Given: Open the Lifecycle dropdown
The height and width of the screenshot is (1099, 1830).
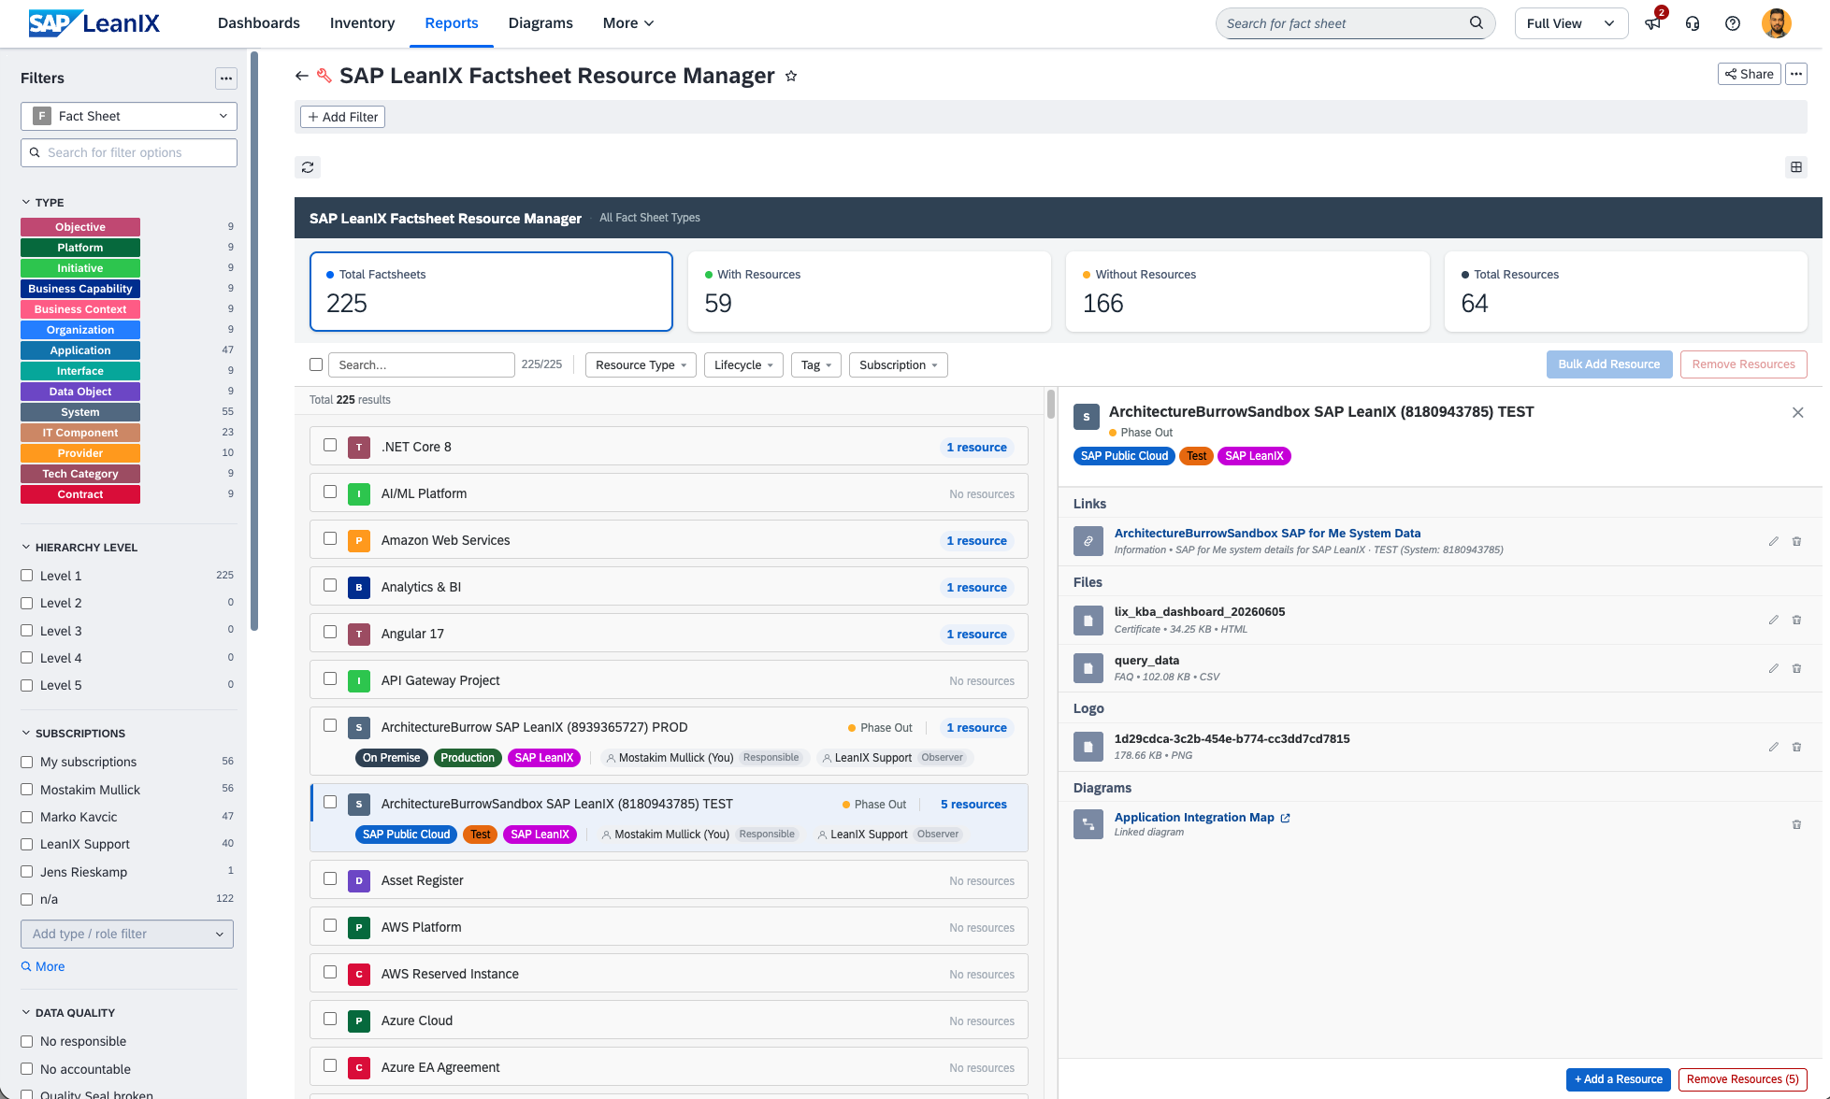Looking at the screenshot, I should click(743, 364).
